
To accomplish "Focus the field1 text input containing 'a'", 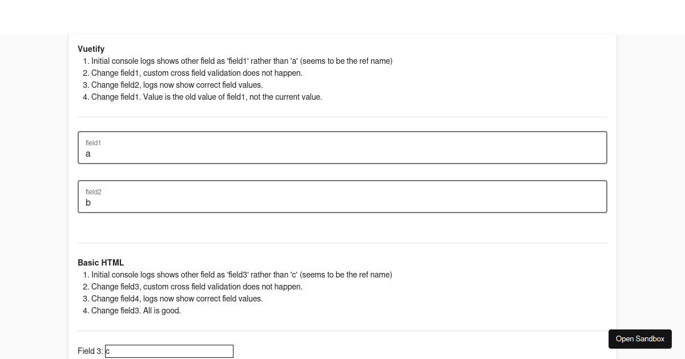I will [342, 148].
